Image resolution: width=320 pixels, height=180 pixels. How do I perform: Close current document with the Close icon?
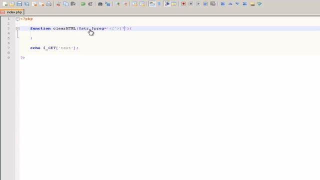[34, 4]
